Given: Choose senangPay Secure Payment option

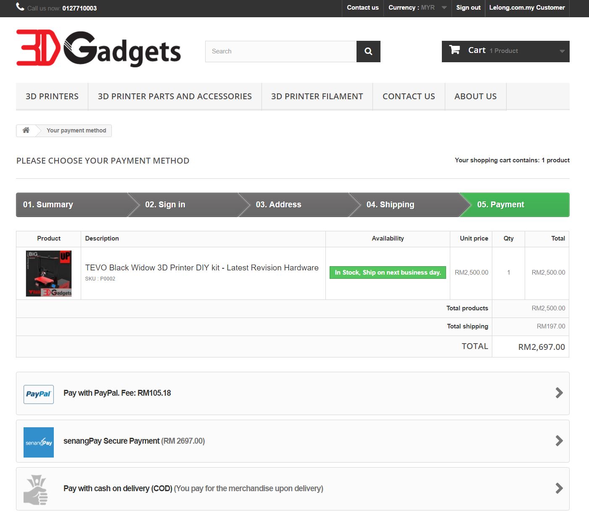Looking at the screenshot, I should (x=293, y=441).
